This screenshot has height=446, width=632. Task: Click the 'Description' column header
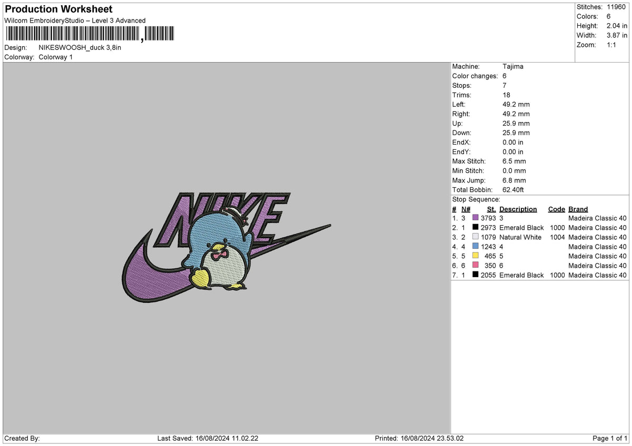[x=518, y=209]
